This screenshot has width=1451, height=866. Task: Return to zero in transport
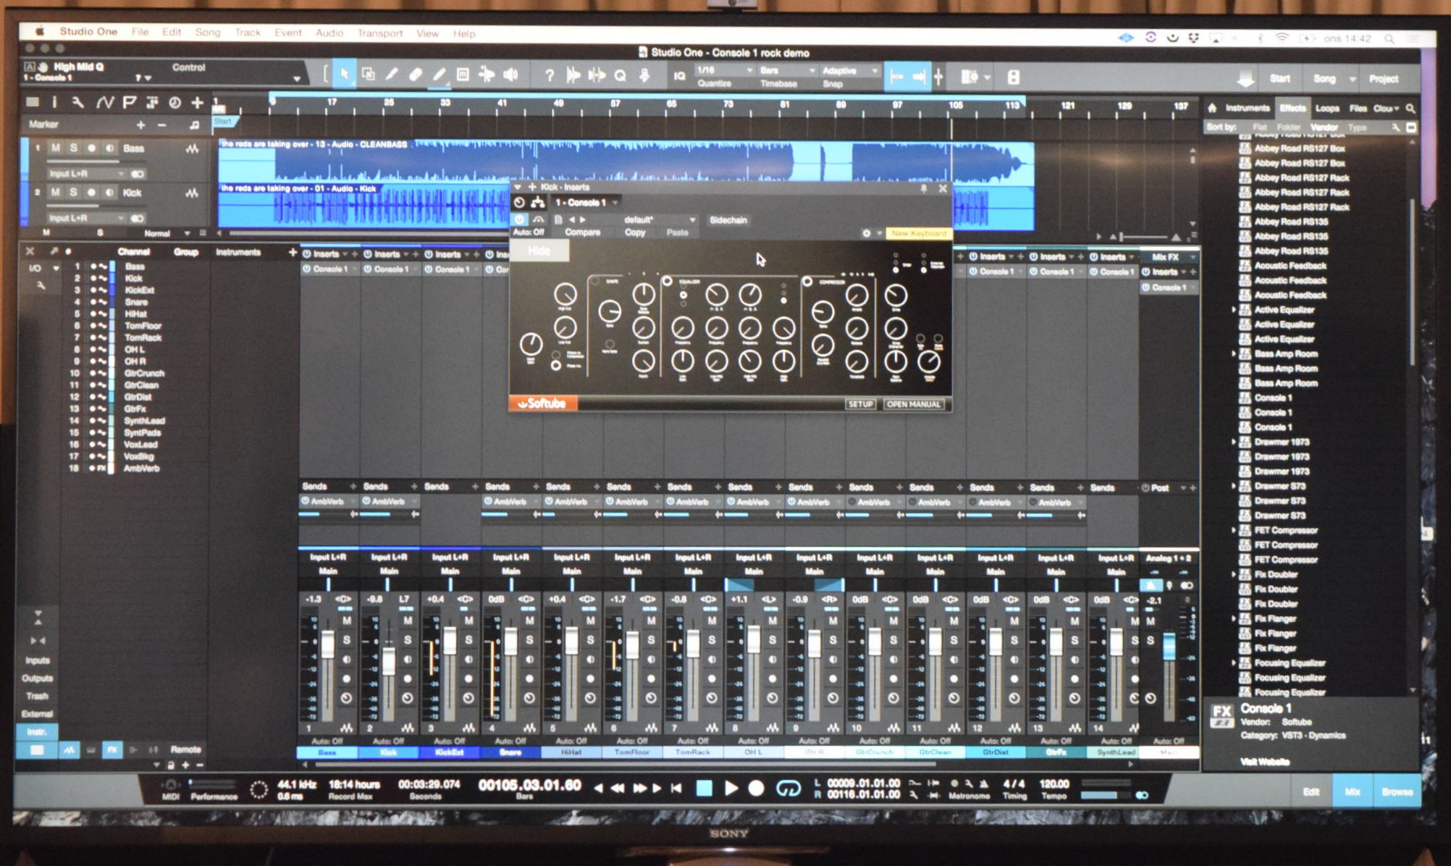[676, 789]
